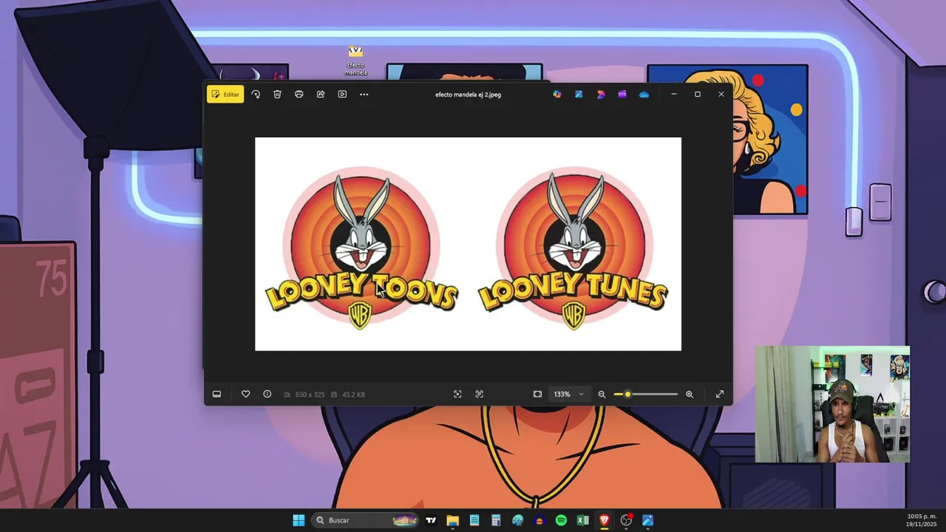Fit the image to window with fit icon
Screen dimensions: 946x532
coord(537,395)
